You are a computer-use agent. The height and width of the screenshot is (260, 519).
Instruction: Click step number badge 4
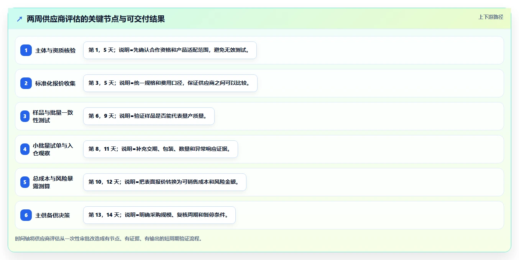(25, 149)
